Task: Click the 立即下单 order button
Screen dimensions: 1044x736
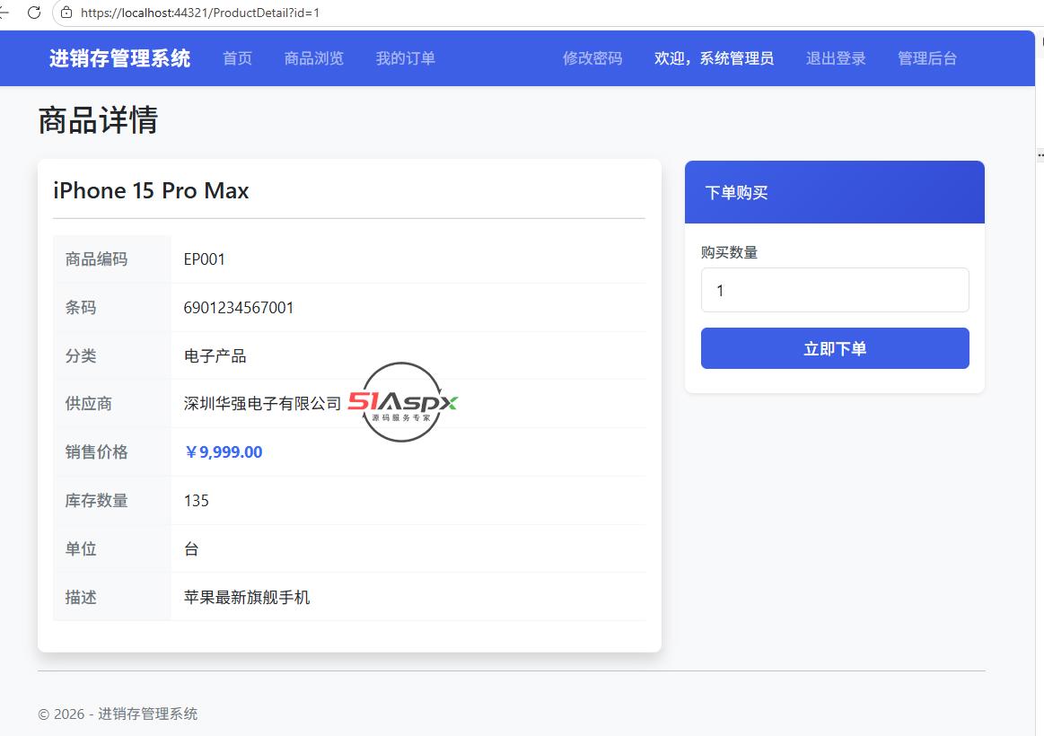Action: coord(835,348)
